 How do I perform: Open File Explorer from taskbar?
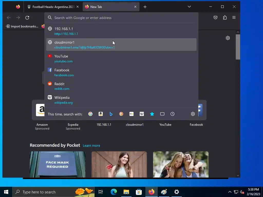pyautogui.click(x=126, y=192)
